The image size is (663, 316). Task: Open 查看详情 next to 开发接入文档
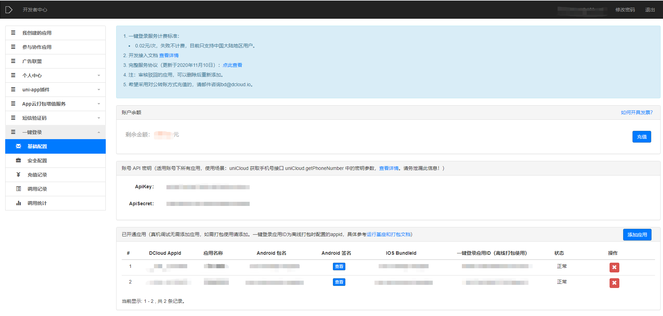point(170,55)
